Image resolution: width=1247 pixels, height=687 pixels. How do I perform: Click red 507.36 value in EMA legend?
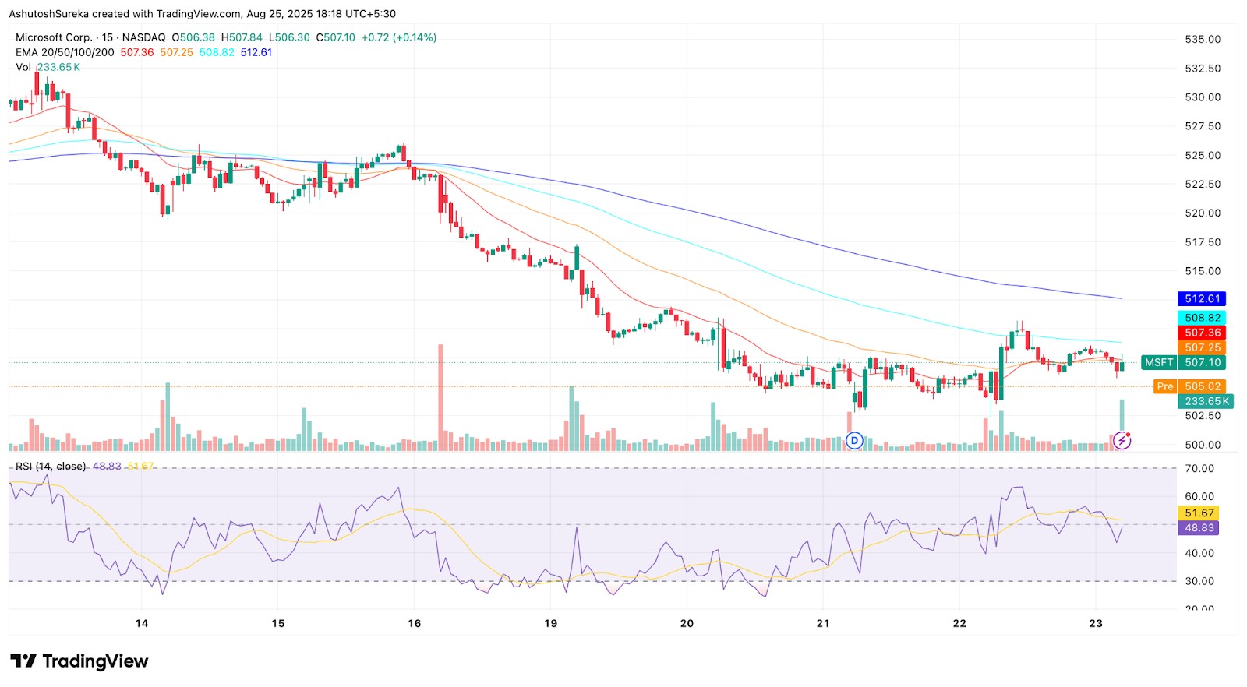pyautogui.click(x=137, y=52)
